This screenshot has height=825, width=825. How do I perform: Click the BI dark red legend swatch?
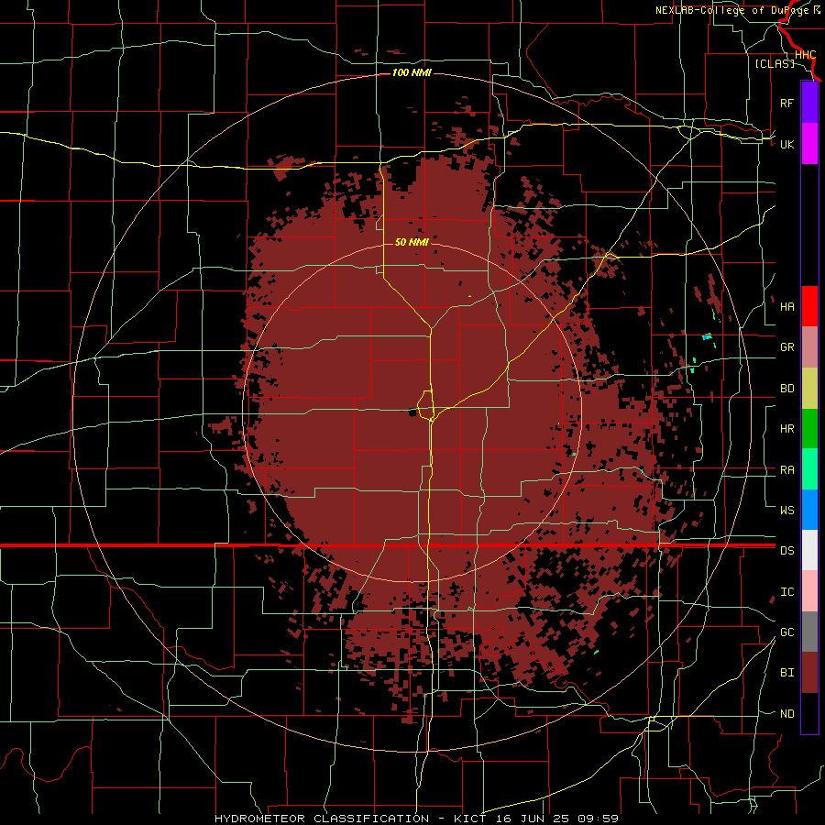[809, 673]
